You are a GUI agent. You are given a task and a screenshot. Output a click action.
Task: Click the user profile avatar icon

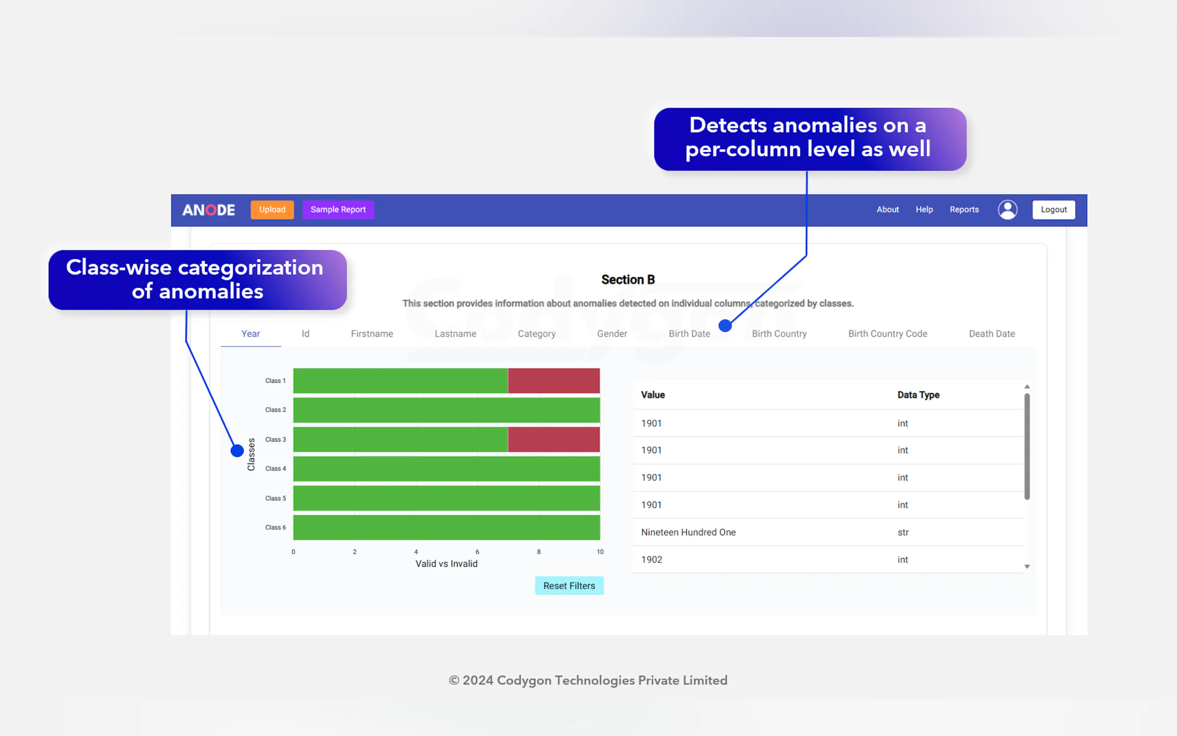pyautogui.click(x=1007, y=210)
